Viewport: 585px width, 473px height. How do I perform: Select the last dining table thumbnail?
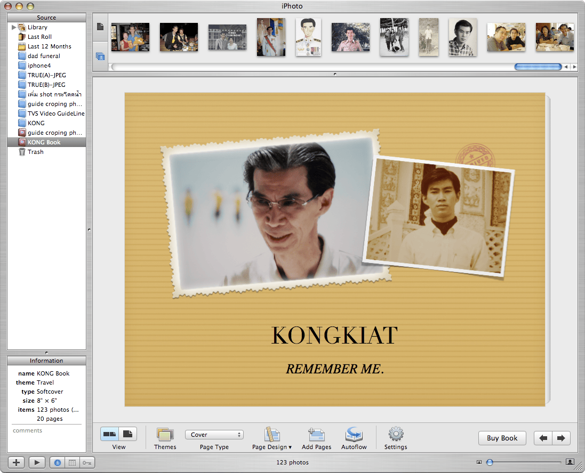[555, 37]
